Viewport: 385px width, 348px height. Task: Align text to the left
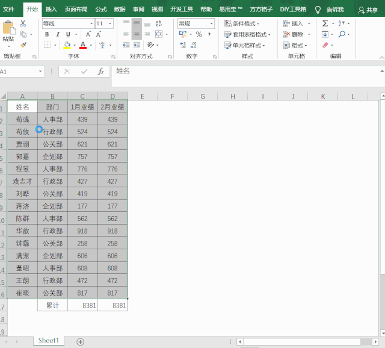click(x=126, y=34)
